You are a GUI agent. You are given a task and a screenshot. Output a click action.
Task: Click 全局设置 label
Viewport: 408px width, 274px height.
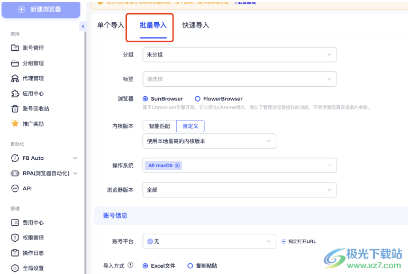click(x=33, y=268)
